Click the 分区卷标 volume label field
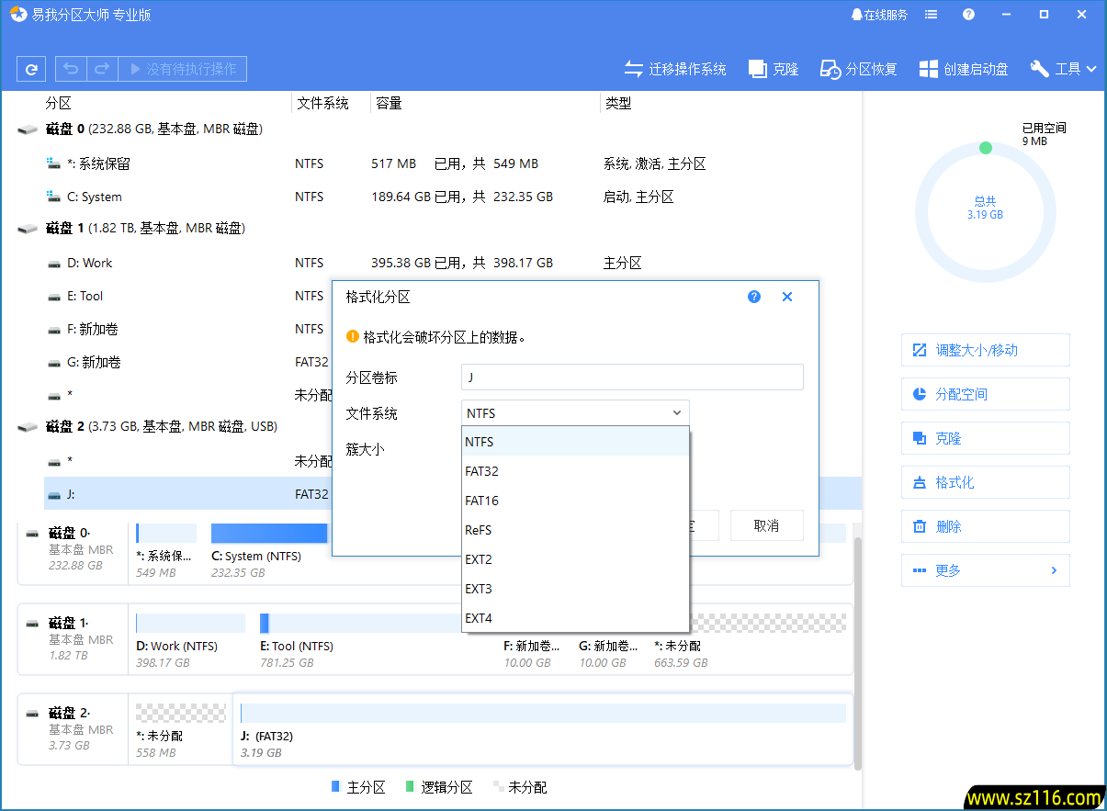This screenshot has height=811, width=1107. (631, 377)
